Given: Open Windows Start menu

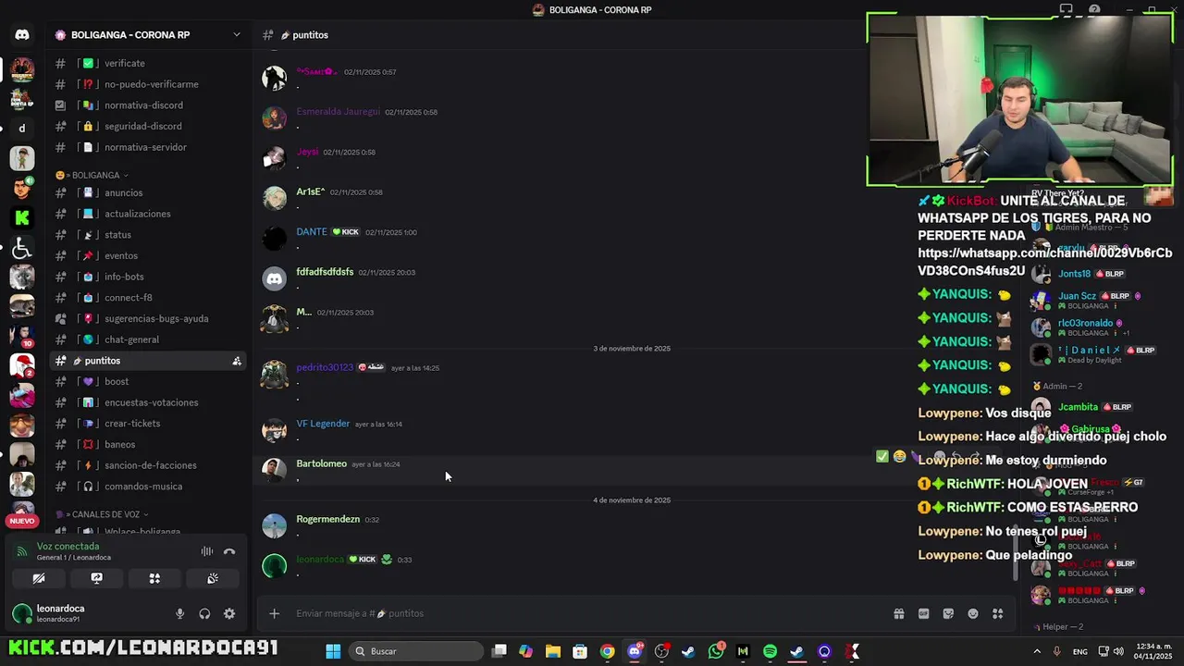Looking at the screenshot, I should [x=333, y=651].
